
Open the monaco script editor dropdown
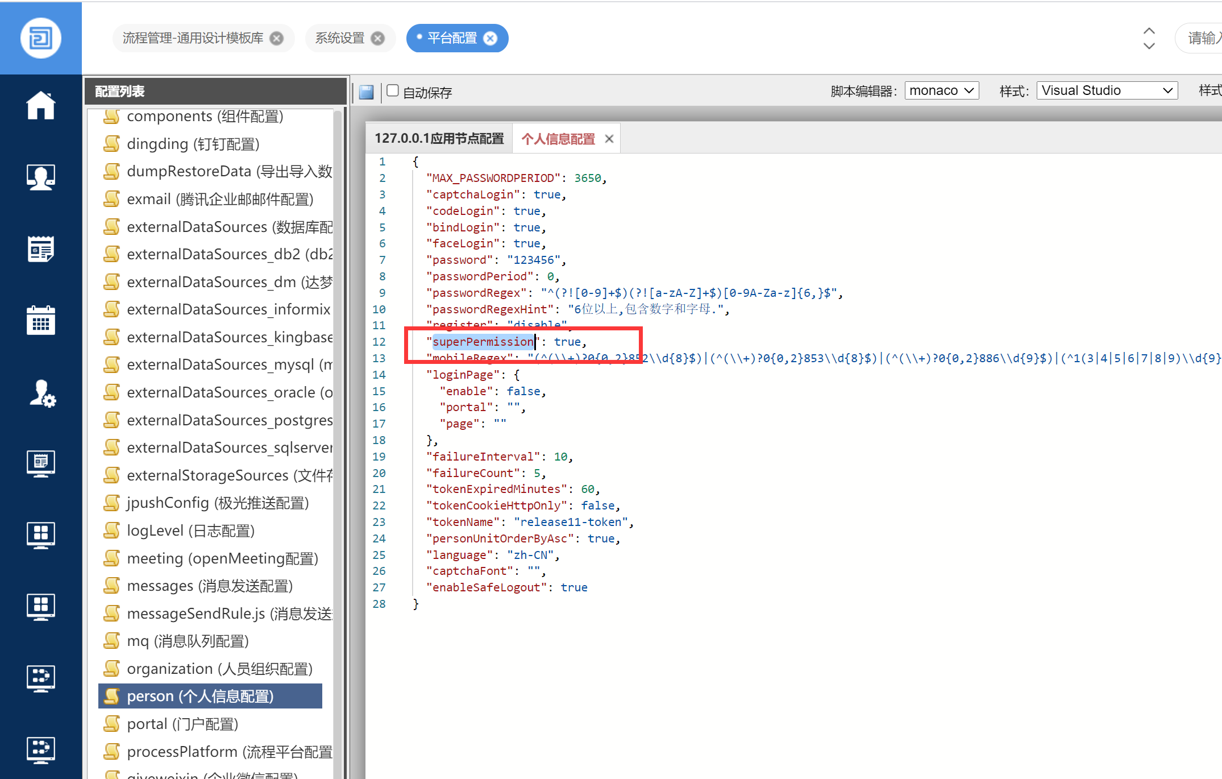(x=941, y=90)
